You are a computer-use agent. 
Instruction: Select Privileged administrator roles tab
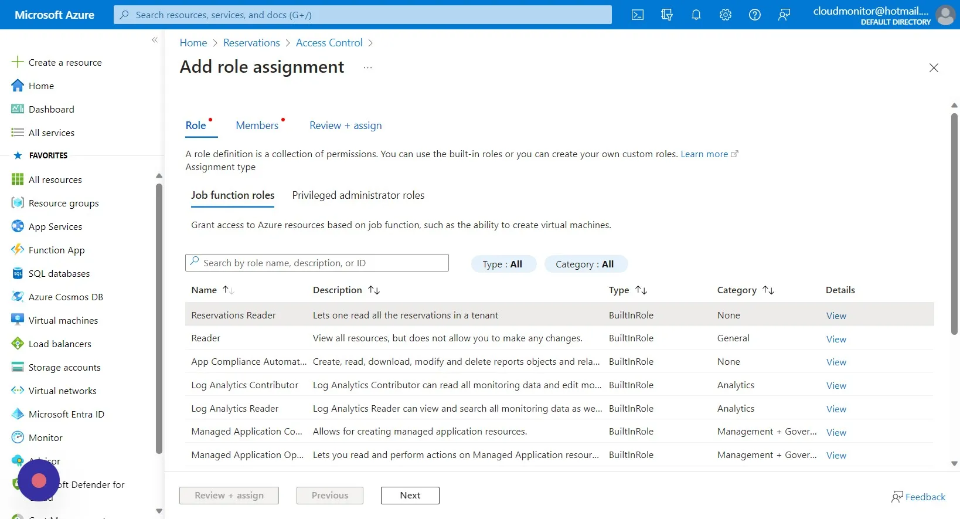[x=358, y=195]
